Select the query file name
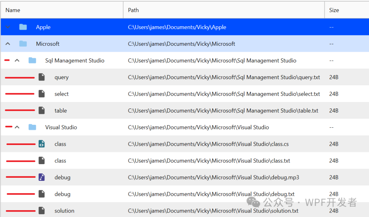The image size is (369, 217). tap(61, 77)
